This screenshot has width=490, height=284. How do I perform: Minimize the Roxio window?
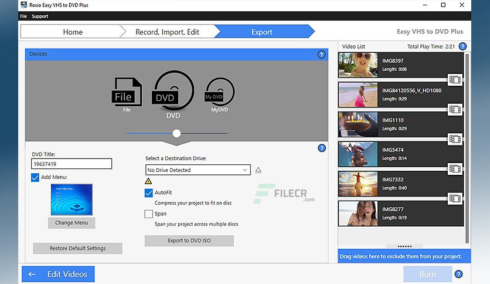(x=425, y=5)
